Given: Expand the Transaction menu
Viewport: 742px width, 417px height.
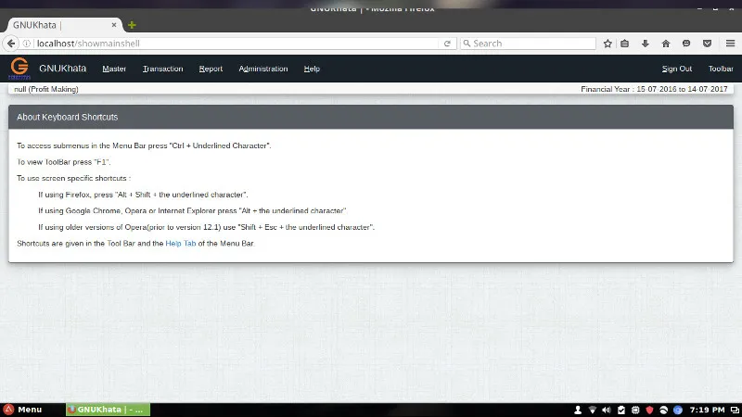Looking at the screenshot, I should point(162,69).
